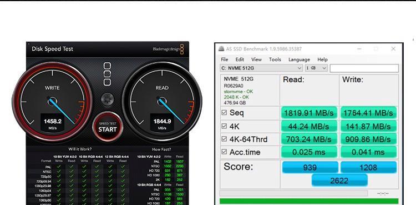The width and height of the screenshot is (416, 205).
Task: Uncheck the Seq test checkbox
Action: pyautogui.click(x=224, y=112)
